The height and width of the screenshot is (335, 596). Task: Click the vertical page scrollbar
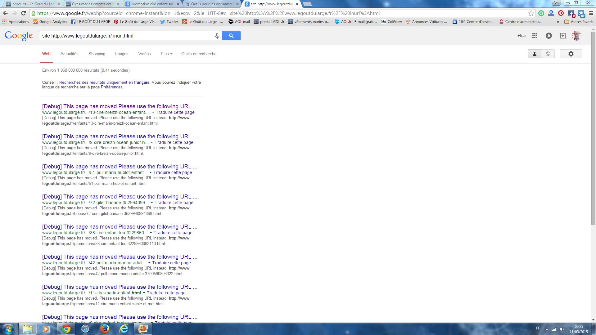[593, 128]
